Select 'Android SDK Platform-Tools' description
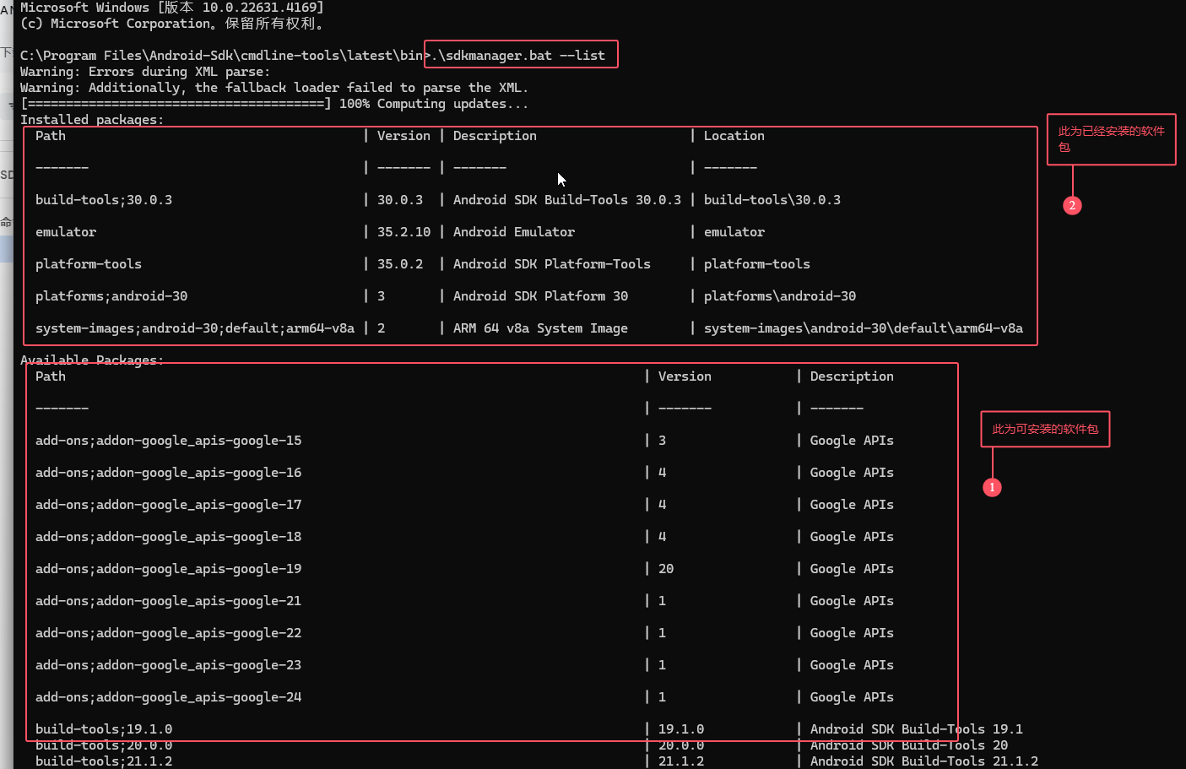This screenshot has height=769, width=1186. 552,264
